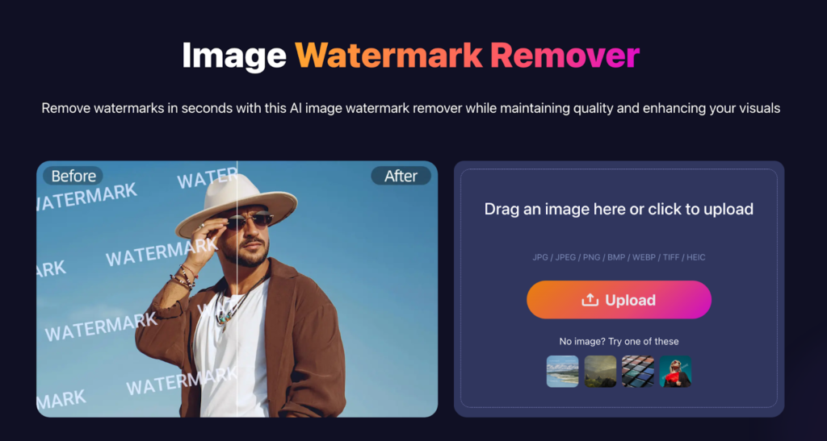Click the gradient Upload button label
Image resolution: width=827 pixels, height=441 pixels.
tap(630, 300)
